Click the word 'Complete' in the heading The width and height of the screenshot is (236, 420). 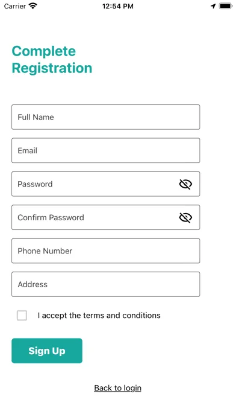pyautogui.click(x=44, y=51)
